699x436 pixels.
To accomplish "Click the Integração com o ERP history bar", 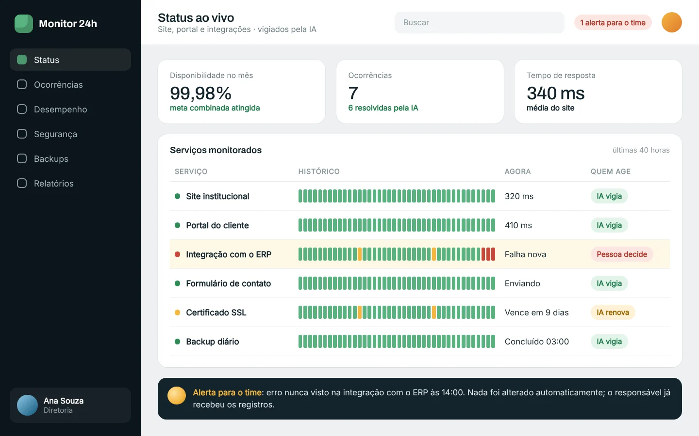I will [397, 254].
